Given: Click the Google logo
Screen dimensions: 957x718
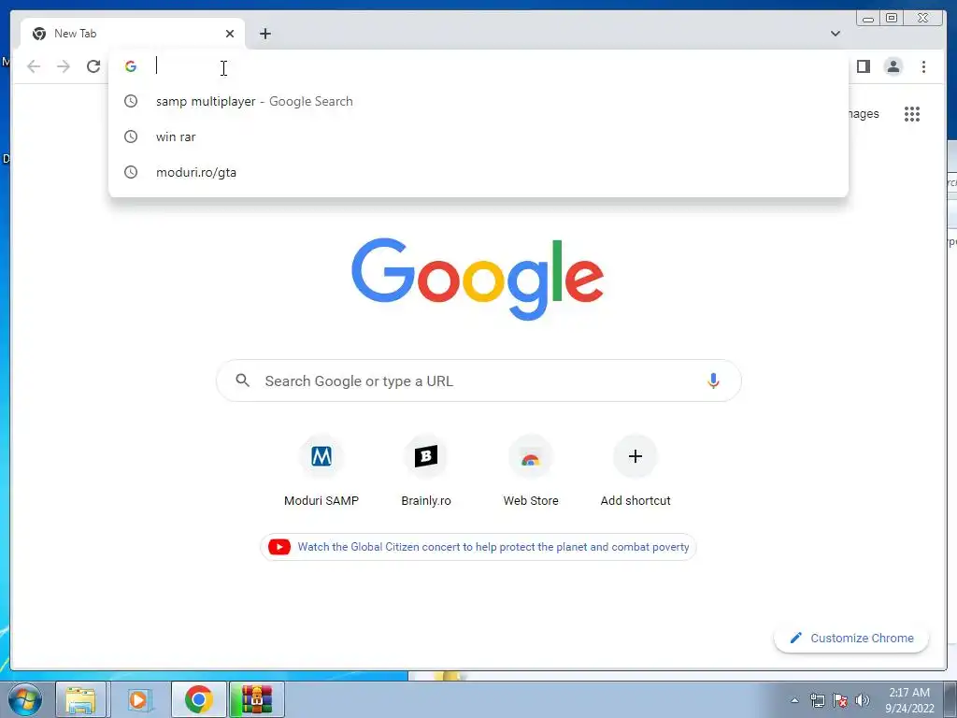Looking at the screenshot, I should pyautogui.click(x=478, y=279).
